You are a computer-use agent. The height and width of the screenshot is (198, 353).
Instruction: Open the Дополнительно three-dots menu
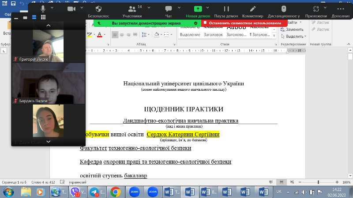(x=341, y=8)
